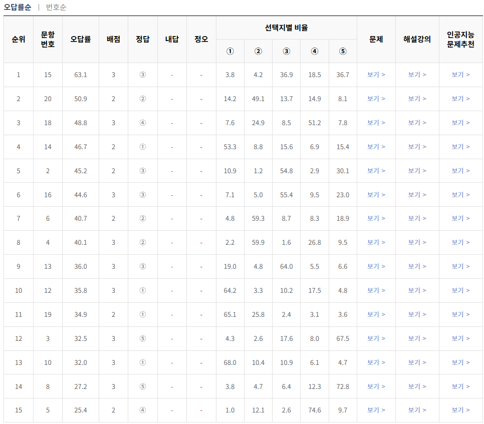This screenshot has width=484, height=424.
Task: Open 문제 보기 for question 6
Action: (x=376, y=218)
